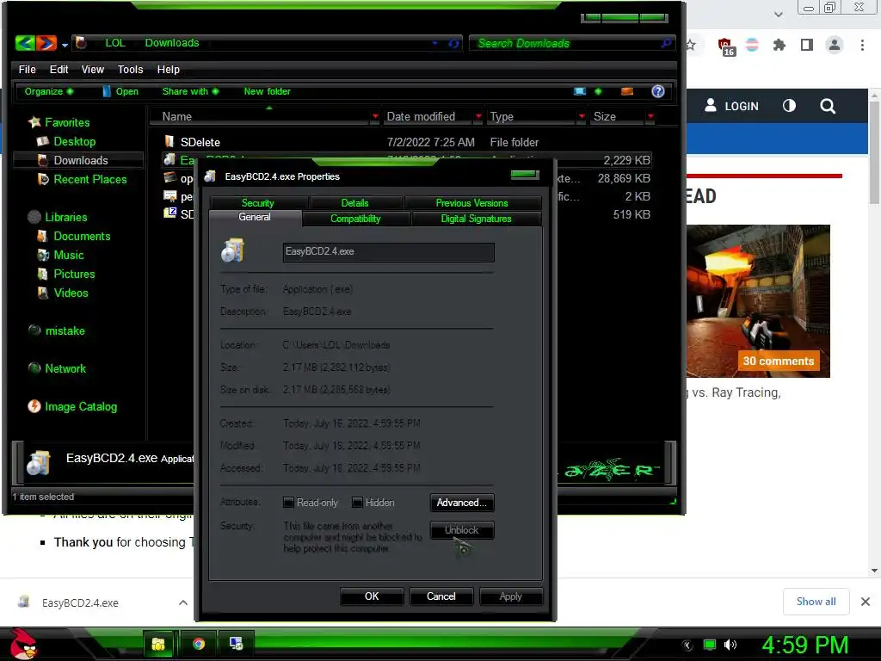Click Show all downloads in Chrome
Screen dimensions: 881x661
click(816, 602)
